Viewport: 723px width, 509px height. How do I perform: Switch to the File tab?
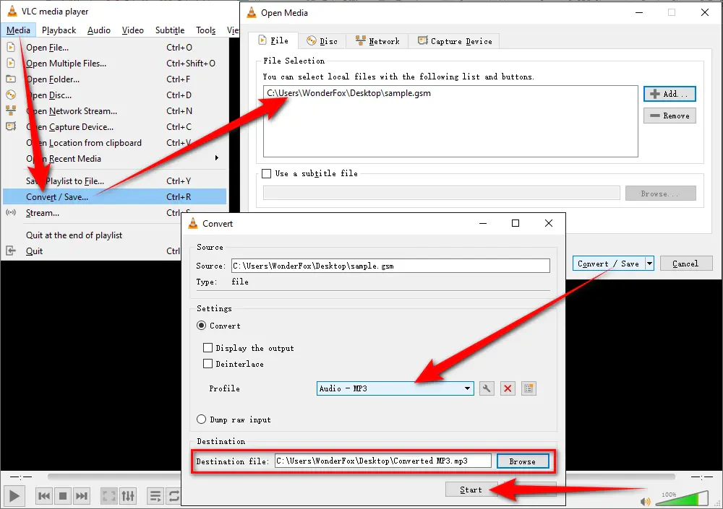coord(273,40)
